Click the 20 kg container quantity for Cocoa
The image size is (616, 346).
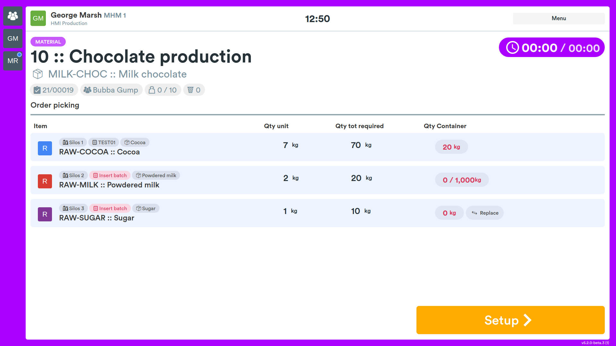pyautogui.click(x=451, y=147)
